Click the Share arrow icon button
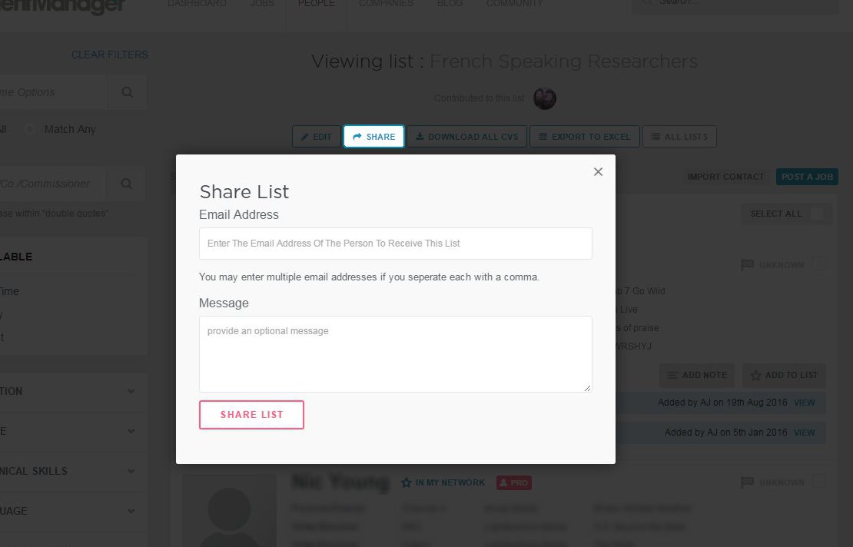 click(373, 137)
